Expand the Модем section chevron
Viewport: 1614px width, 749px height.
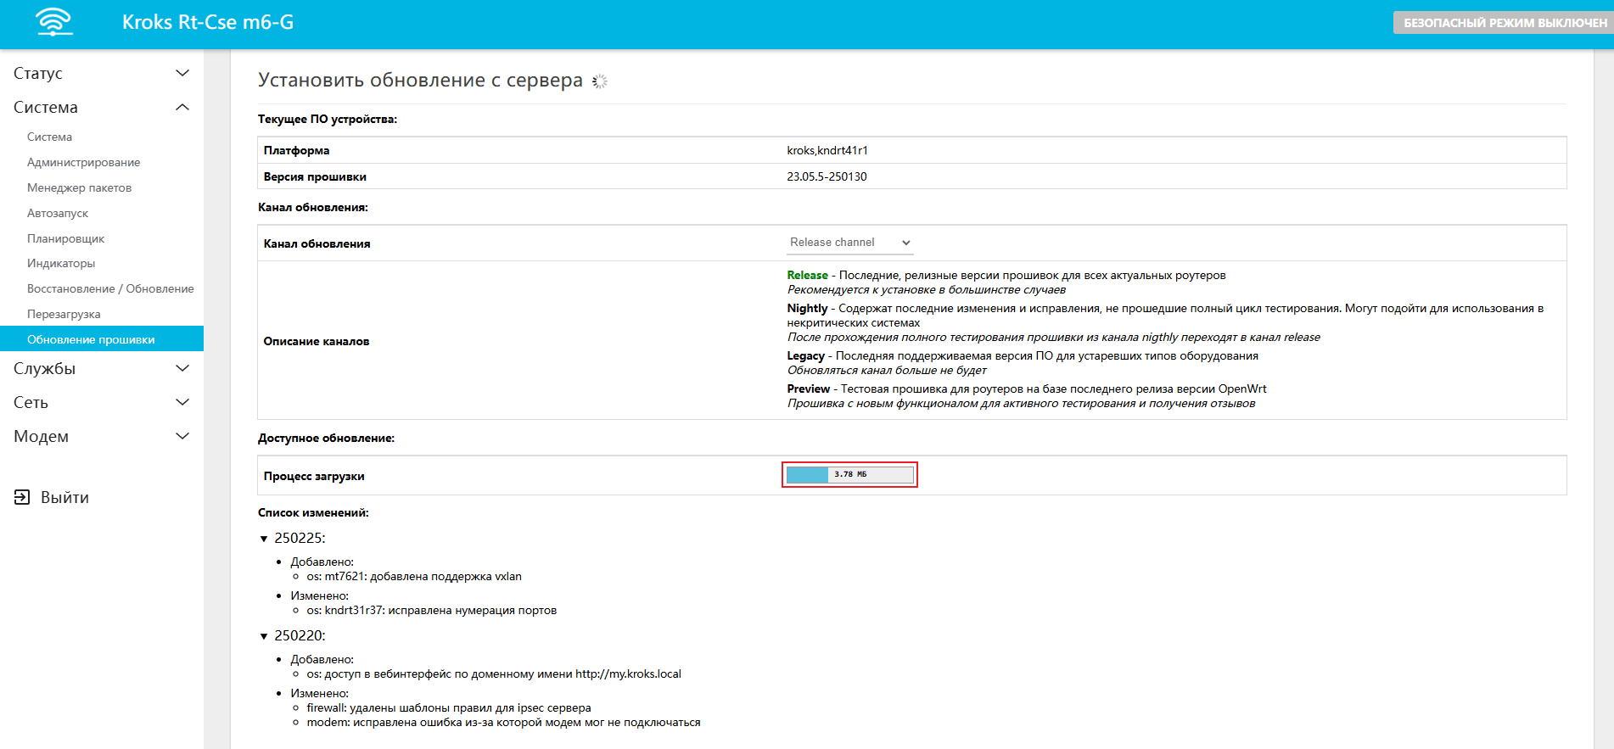(x=182, y=436)
